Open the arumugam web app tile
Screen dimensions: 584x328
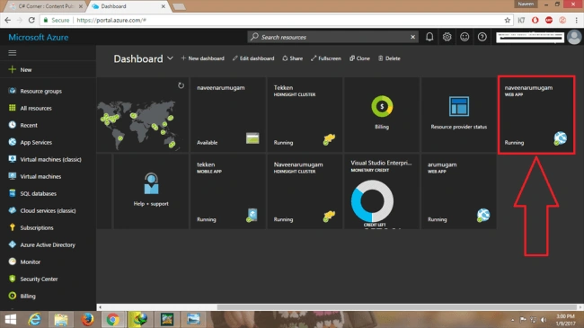point(459,191)
